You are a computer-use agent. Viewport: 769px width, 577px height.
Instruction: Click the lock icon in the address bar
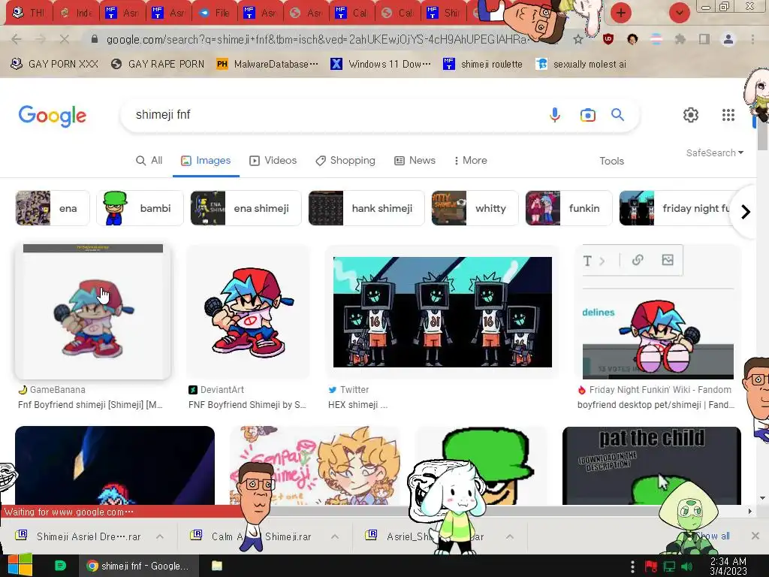coord(95,39)
